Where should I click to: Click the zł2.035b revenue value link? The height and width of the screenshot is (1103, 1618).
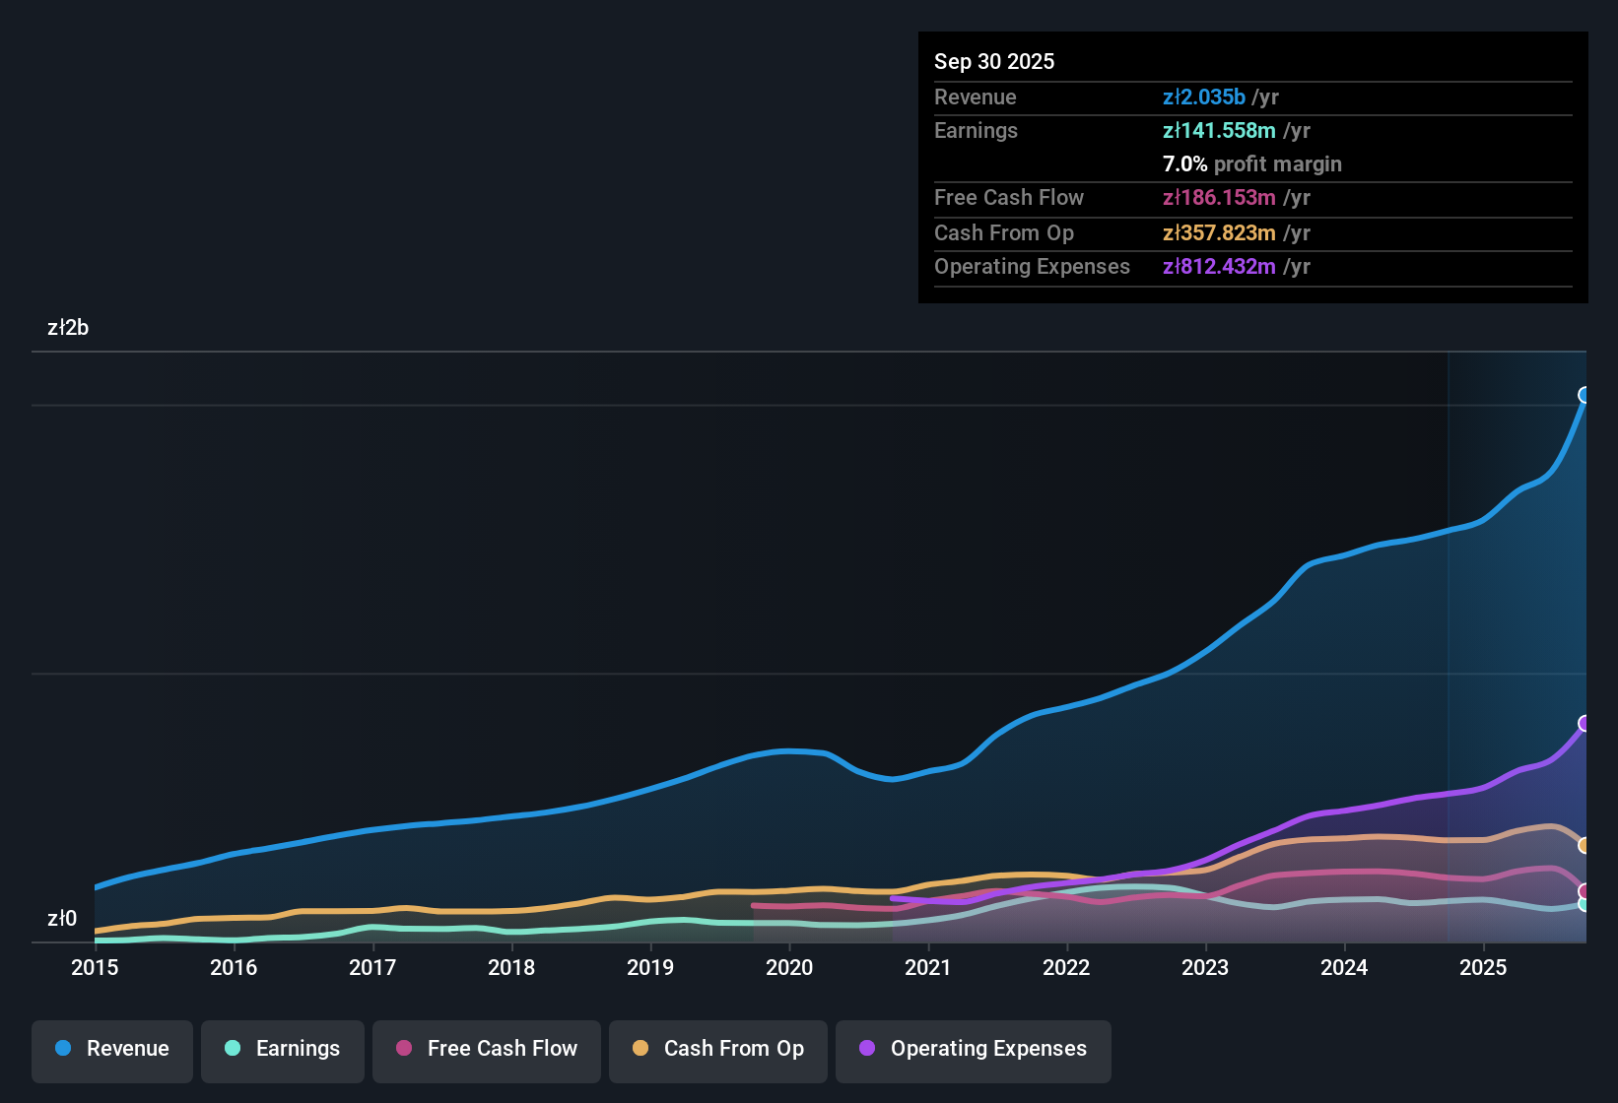tap(1203, 97)
